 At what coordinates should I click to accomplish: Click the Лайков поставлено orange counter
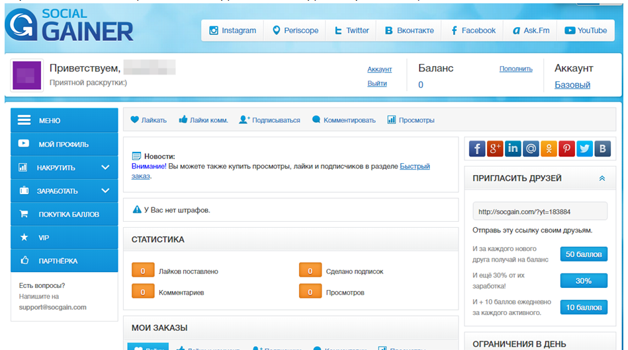pos(143,271)
